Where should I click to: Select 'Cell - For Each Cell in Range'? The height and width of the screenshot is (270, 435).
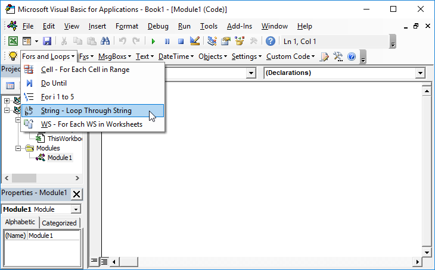(x=85, y=70)
